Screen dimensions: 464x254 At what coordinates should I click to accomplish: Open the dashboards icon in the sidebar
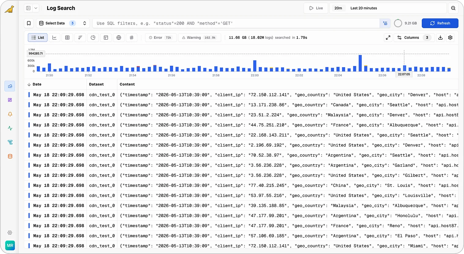[10, 100]
